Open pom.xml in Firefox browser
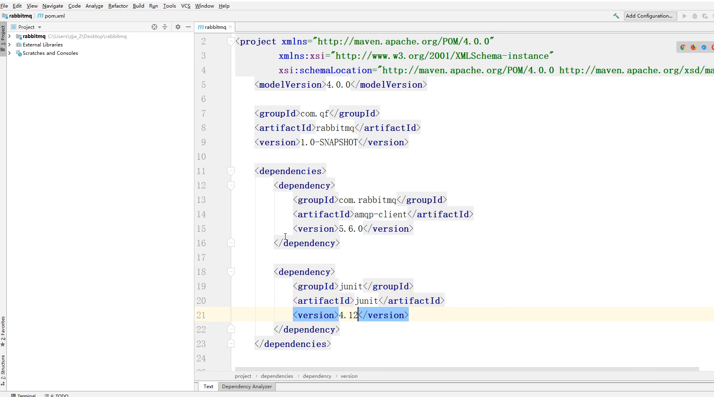 click(x=693, y=47)
